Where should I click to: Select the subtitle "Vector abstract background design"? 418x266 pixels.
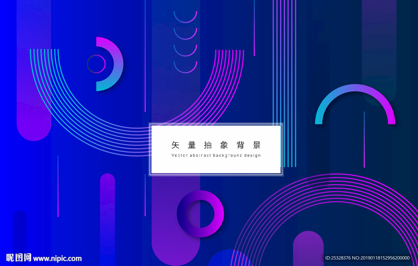216,155
